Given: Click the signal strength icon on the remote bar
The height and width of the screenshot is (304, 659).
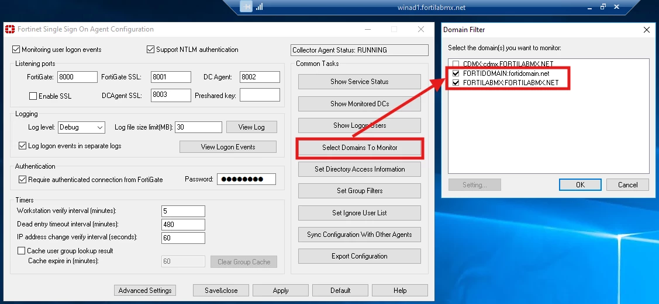Looking at the screenshot, I should 259,6.
